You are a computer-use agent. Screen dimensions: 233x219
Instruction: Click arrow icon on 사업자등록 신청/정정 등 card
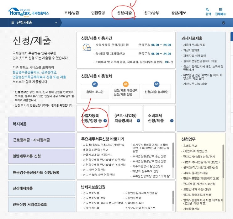[105, 120]
